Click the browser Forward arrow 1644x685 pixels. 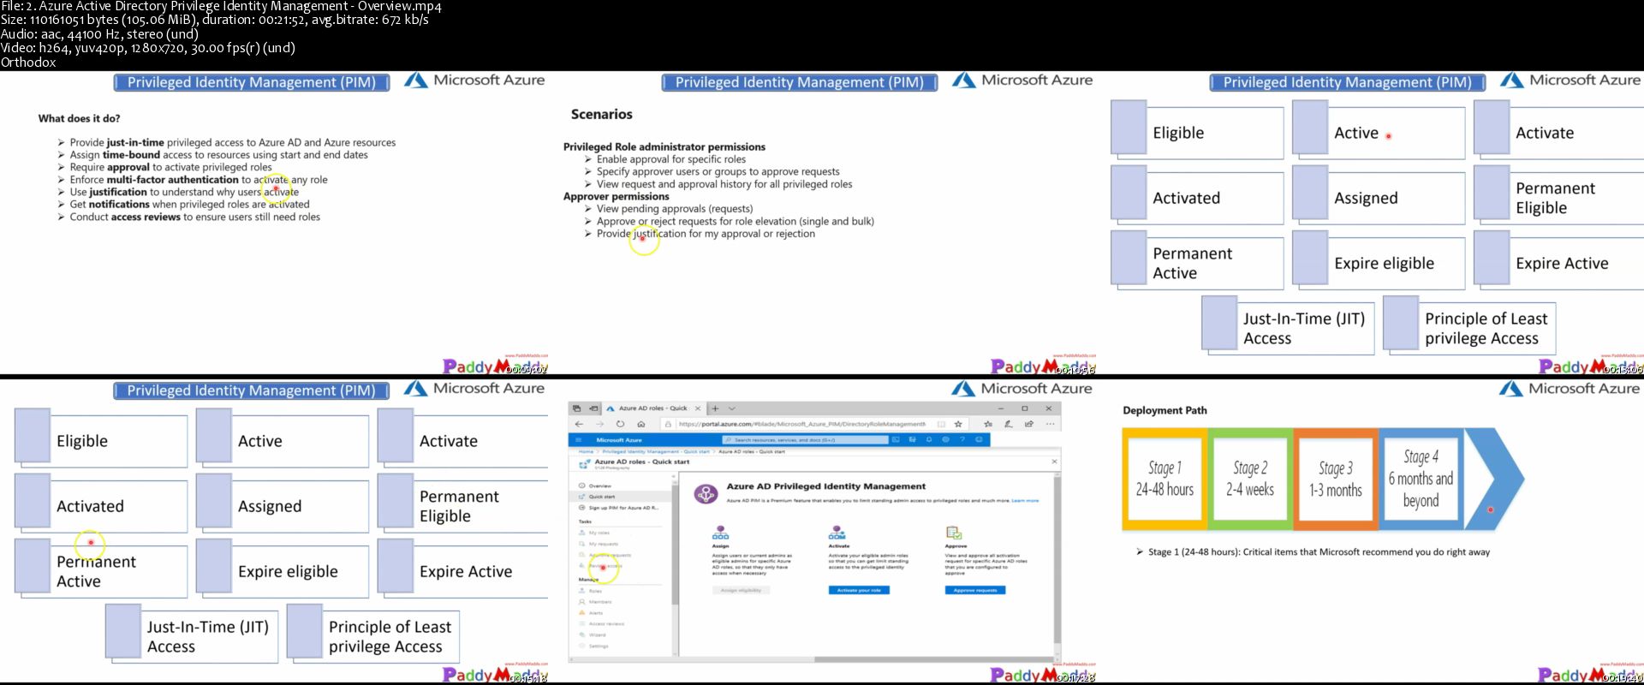[599, 424]
